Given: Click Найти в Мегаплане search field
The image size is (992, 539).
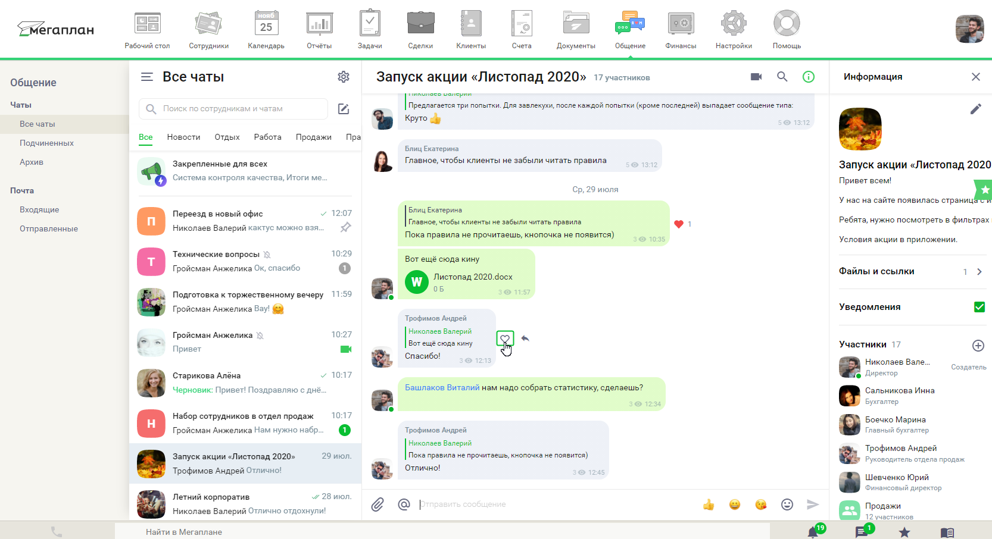Looking at the screenshot, I should 442,532.
